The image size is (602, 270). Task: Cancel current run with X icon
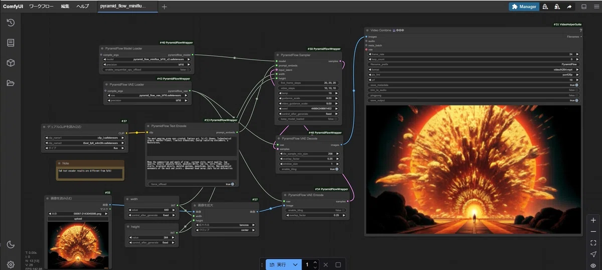click(326, 264)
